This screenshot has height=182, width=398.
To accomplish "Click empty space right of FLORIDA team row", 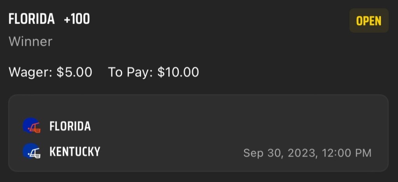I will point(233,126).
